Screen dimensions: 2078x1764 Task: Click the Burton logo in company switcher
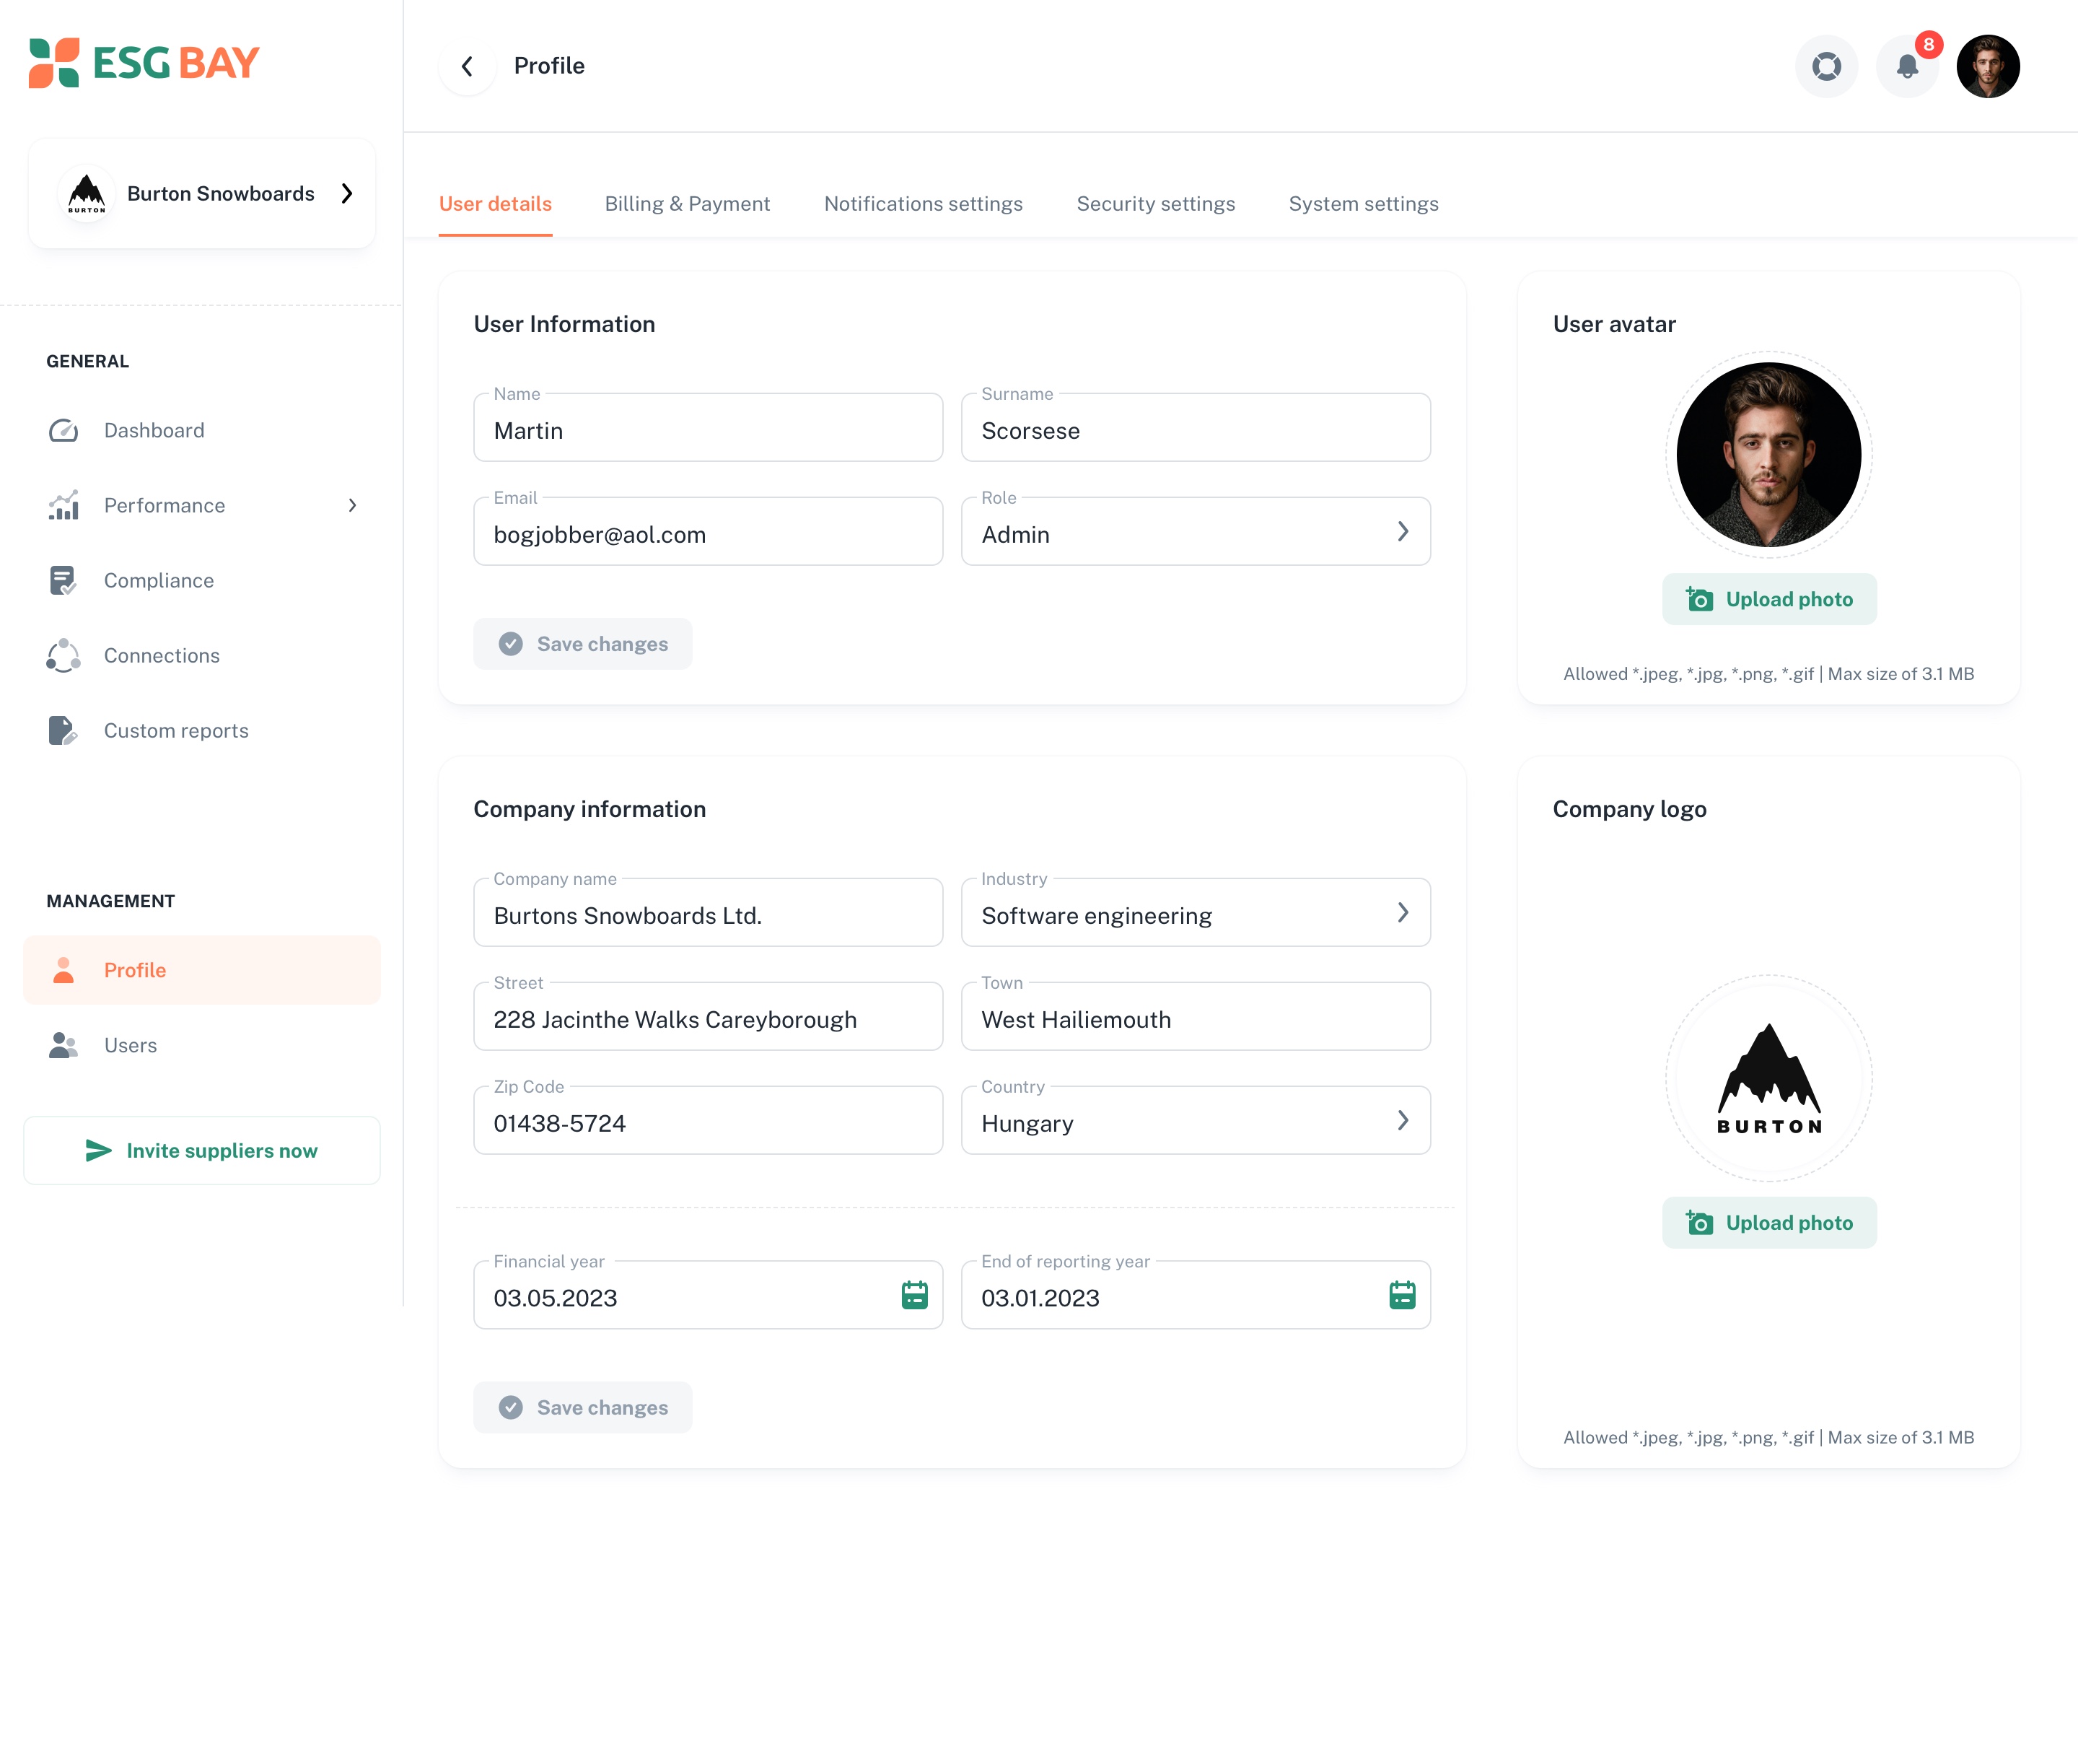[x=87, y=194]
